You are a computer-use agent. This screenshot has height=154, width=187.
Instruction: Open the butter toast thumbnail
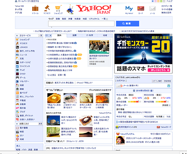pyautogui.click(x=54, y=98)
